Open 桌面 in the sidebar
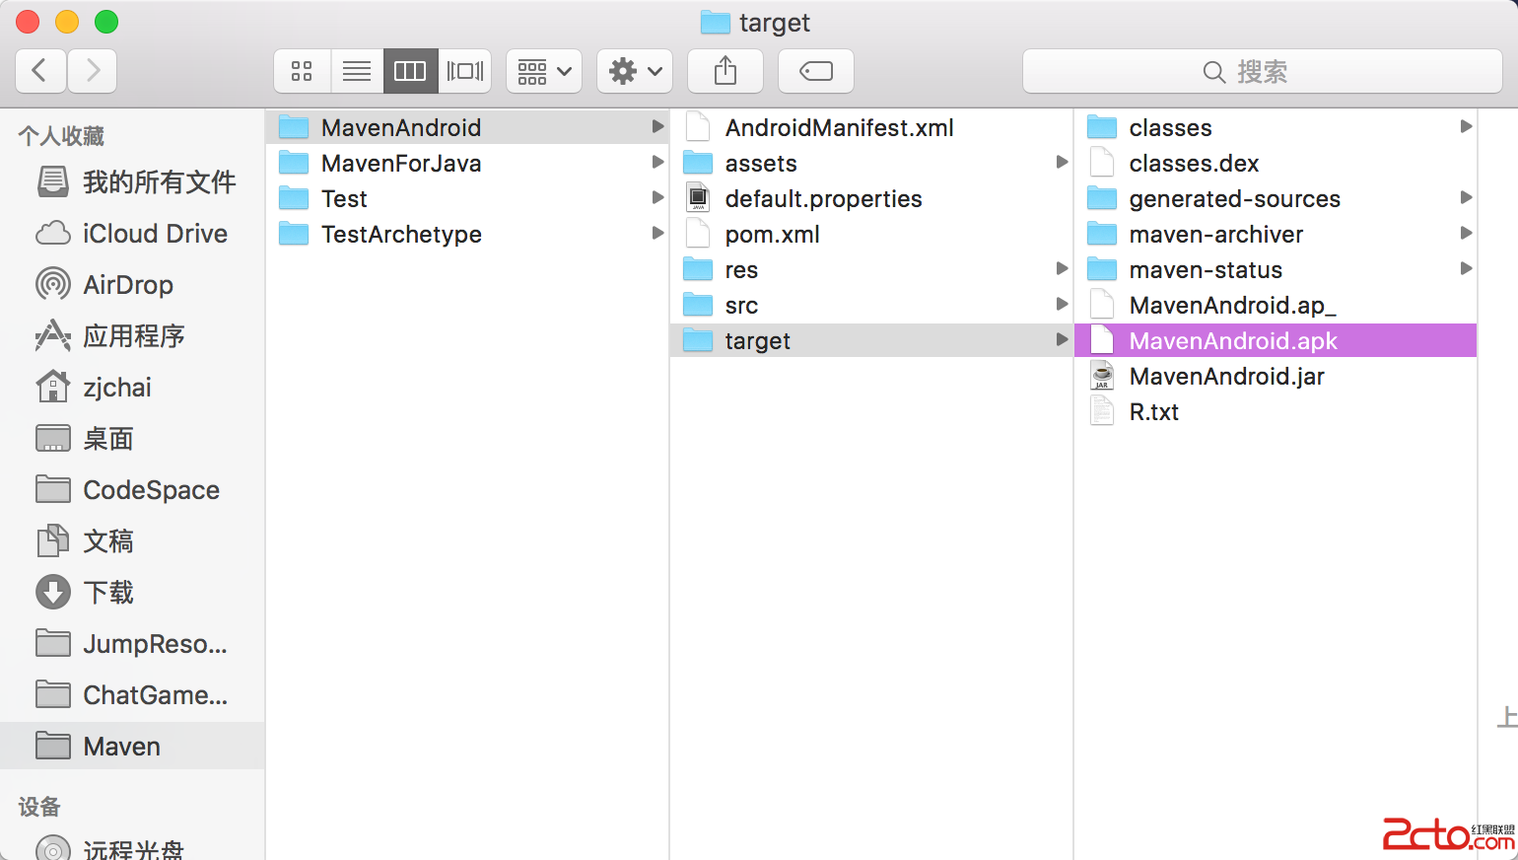The image size is (1518, 860). click(132, 438)
